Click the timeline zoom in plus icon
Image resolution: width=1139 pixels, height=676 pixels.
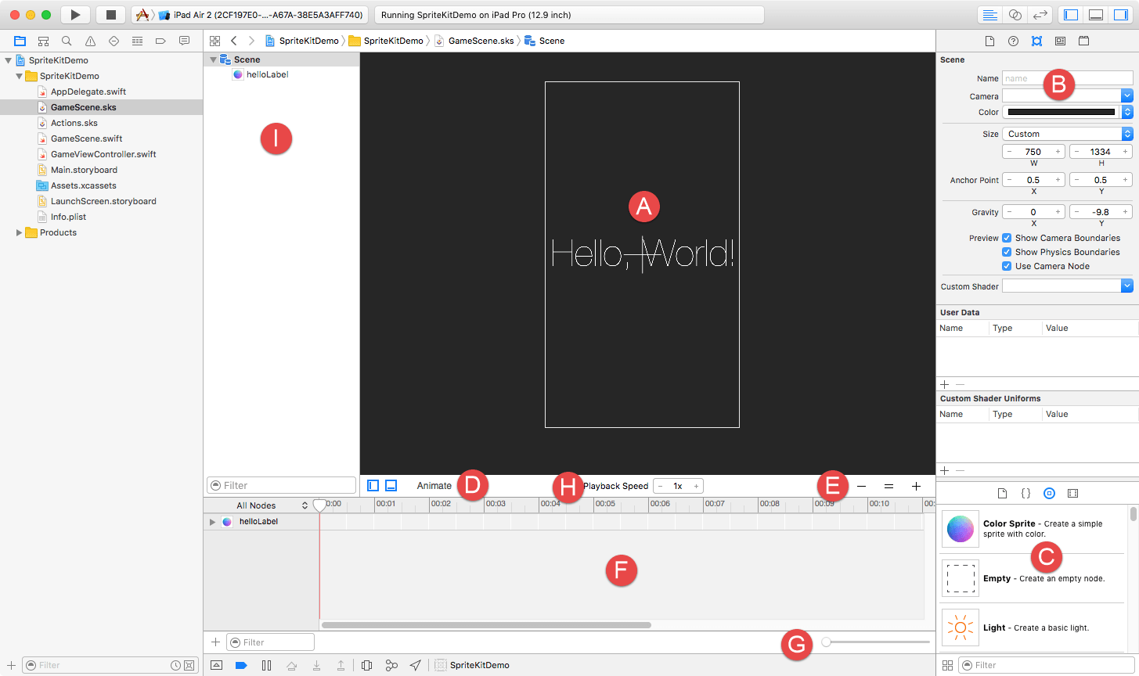click(x=916, y=486)
